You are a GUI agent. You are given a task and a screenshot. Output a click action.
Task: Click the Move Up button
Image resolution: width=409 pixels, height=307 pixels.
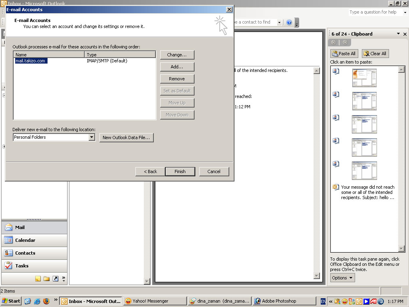click(x=177, y=103)
